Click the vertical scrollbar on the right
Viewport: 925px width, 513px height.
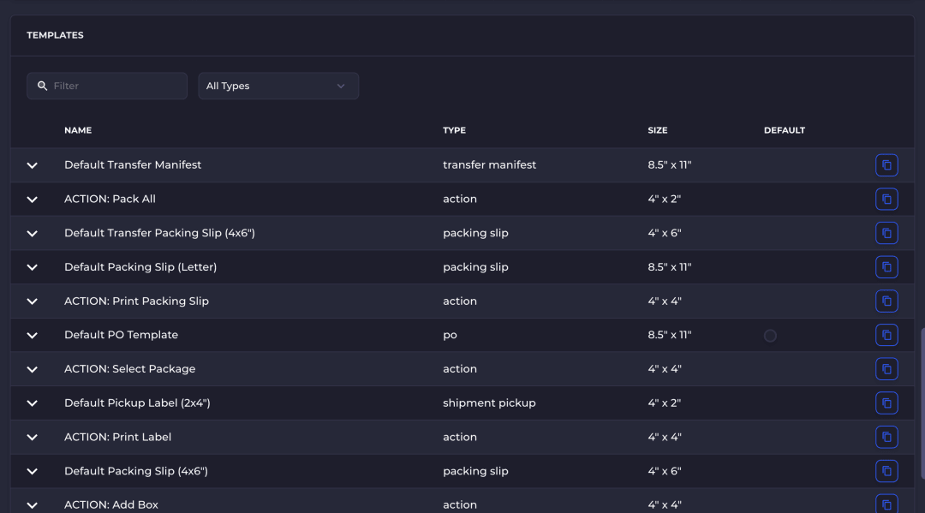[922, 404]
